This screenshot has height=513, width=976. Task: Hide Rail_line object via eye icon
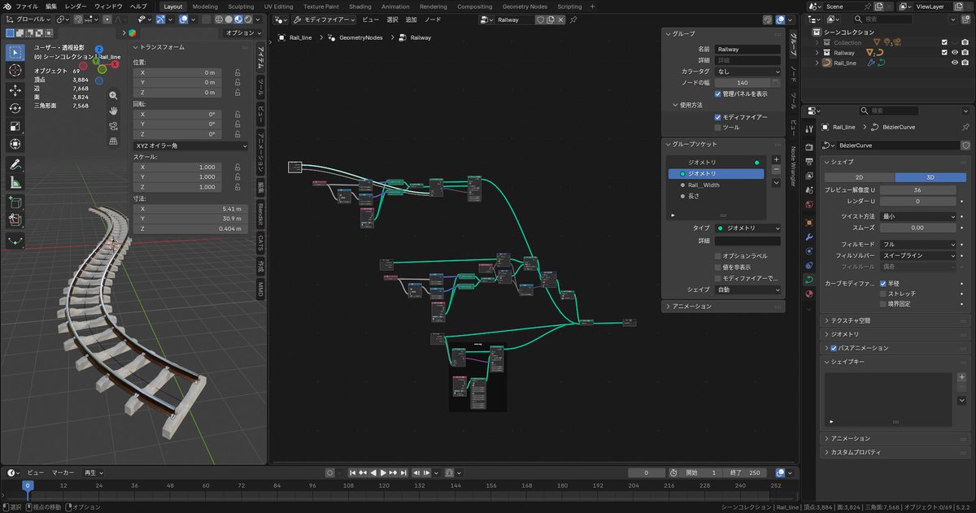pos(955,63)
